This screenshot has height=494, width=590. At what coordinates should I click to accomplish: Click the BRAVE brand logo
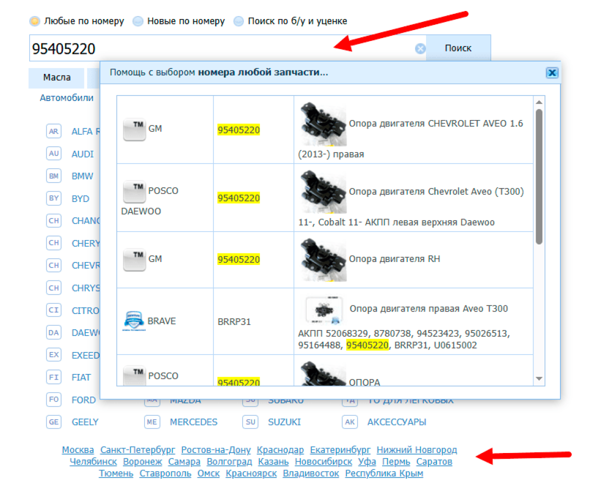coord(134,321)
